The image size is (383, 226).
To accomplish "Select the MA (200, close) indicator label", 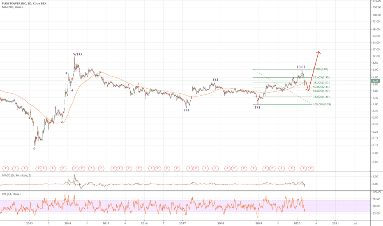I will pos(12,7).
